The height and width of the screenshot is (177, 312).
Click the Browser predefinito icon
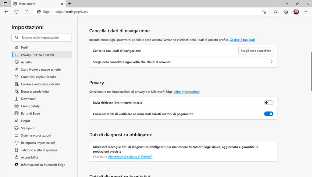16,91
